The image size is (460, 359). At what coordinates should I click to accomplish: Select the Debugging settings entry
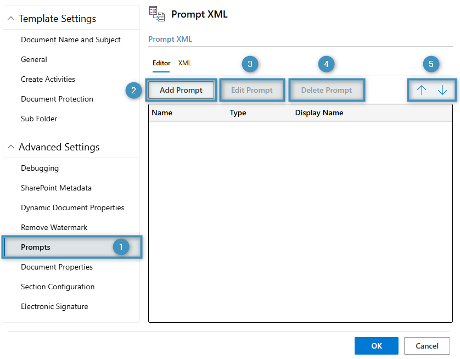[39, 168]
